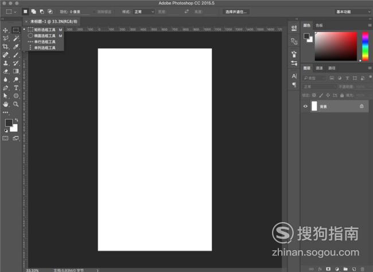Switch to the Paths tab

point(332,68)
